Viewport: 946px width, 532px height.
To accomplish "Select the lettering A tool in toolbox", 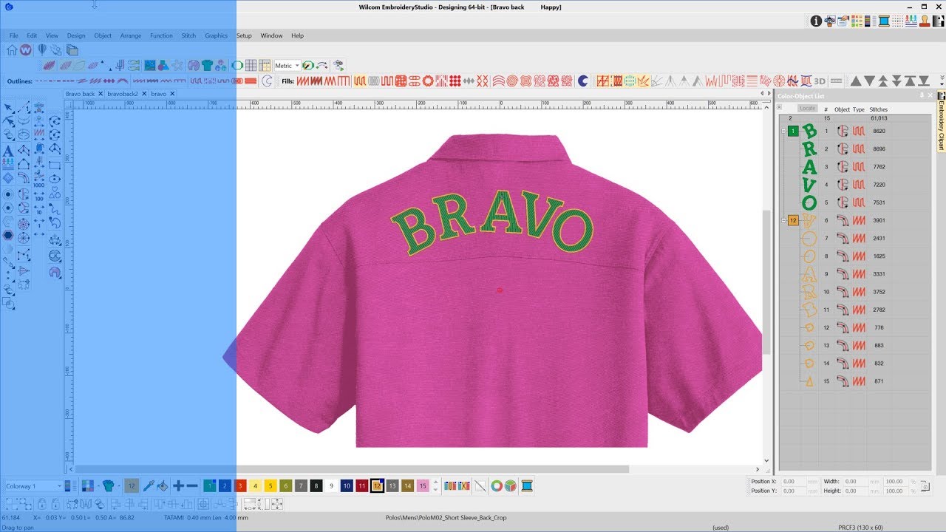I will pyautogui.click(x=8, y=151).
